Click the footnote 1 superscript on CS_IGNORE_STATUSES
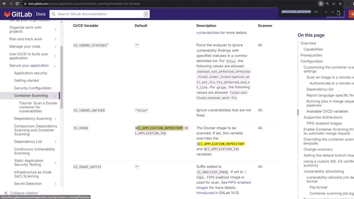The width and height of the screenshot is (354, 199). 108,44
